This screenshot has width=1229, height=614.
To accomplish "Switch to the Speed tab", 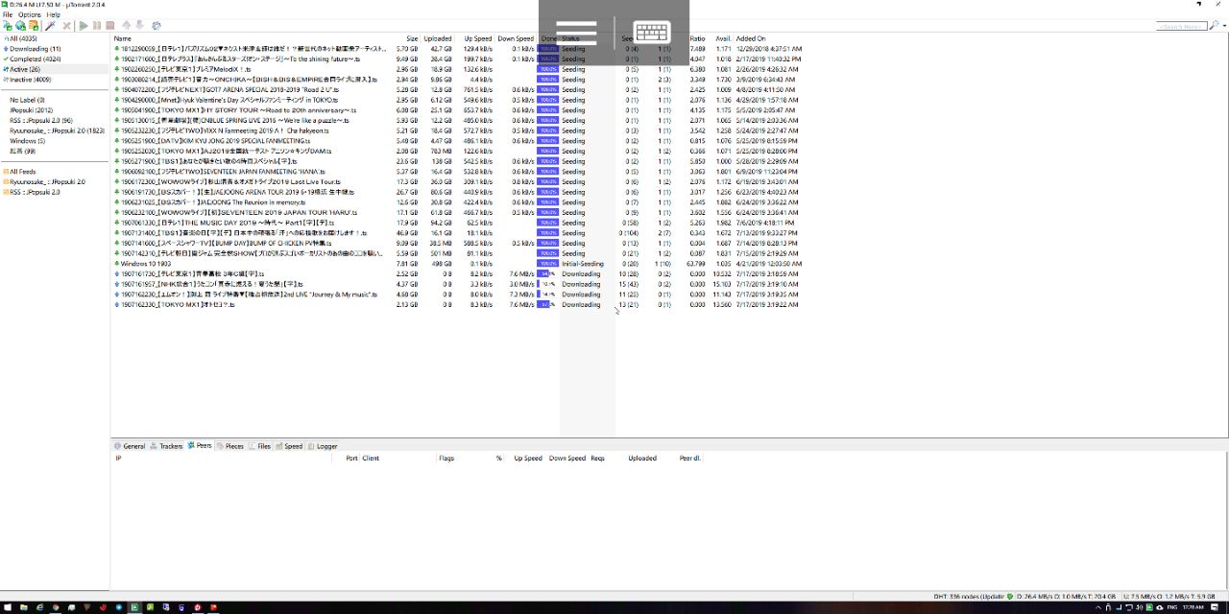I will coord(289,446).
